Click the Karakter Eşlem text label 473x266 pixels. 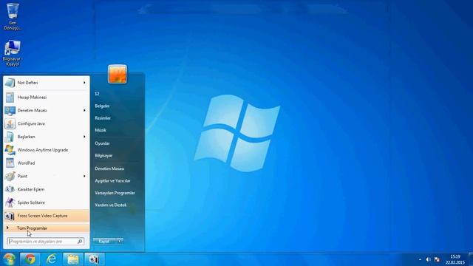(31, 189)
